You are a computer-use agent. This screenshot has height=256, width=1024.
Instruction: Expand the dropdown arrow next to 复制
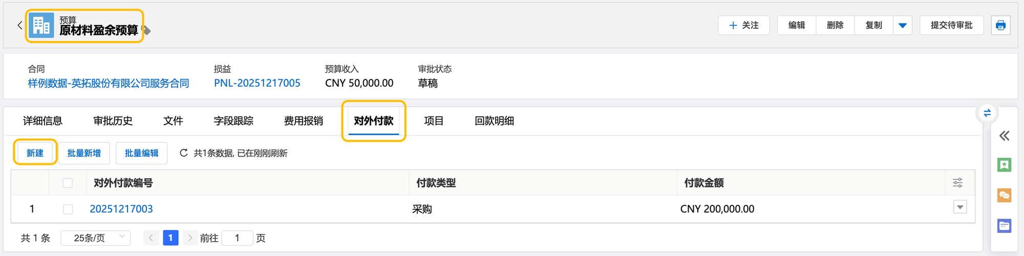(903, 25)
